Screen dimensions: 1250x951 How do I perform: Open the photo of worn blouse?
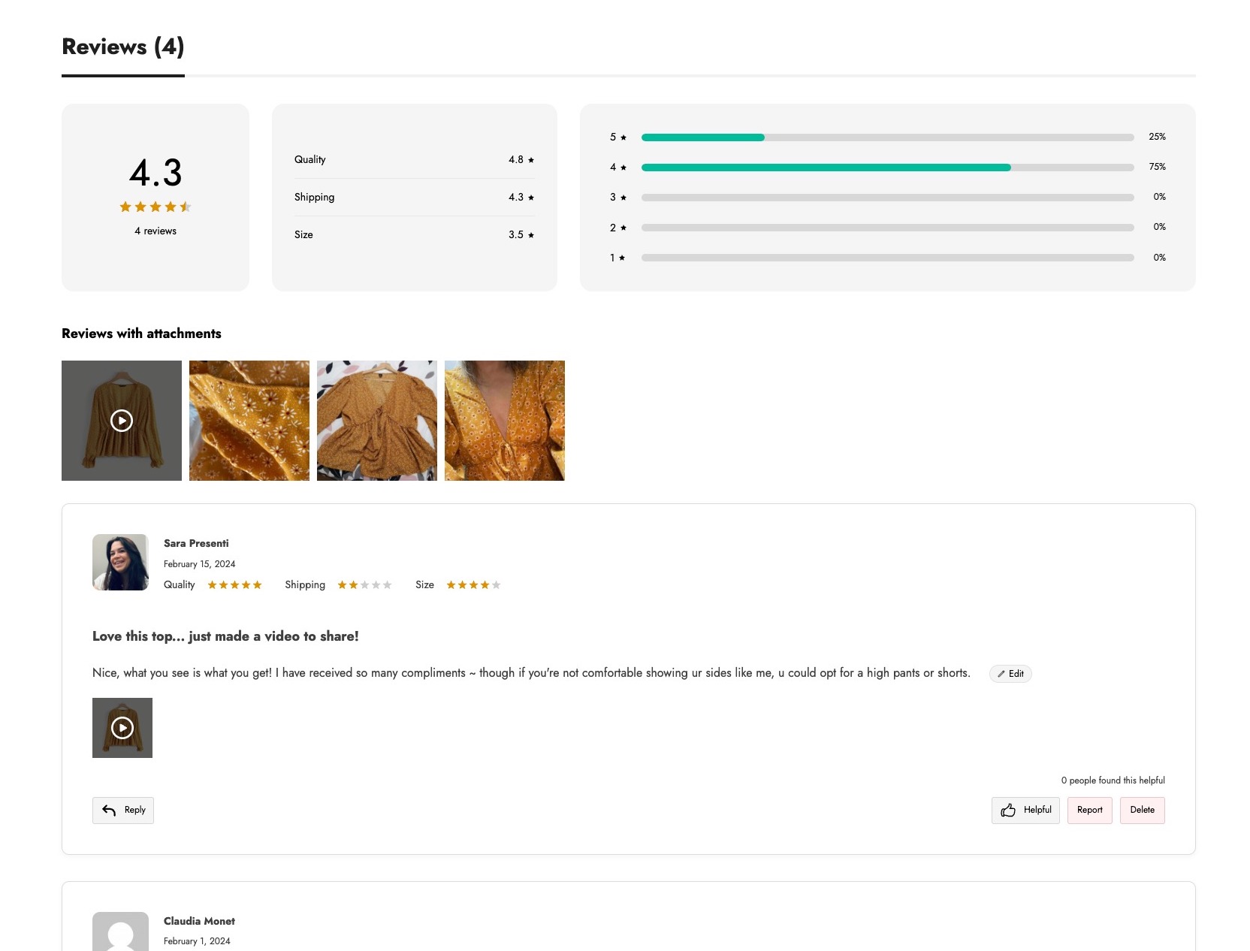point(505,421)
